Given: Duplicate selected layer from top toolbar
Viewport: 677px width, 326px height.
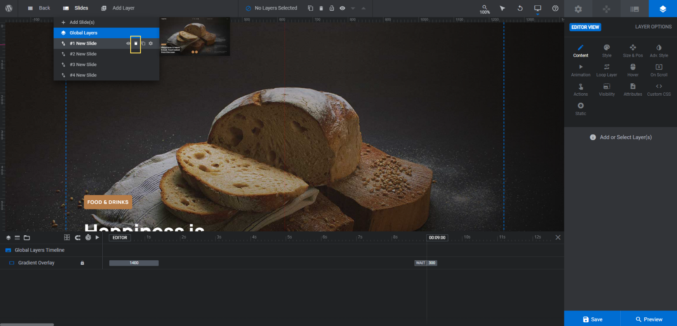Looking at the screenshot, I should tap(311, 8).
